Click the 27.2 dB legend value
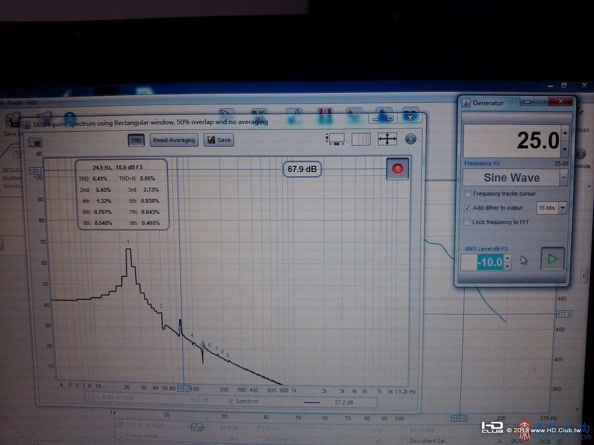This screenshot has width=594, height=445. coord(344,402)
